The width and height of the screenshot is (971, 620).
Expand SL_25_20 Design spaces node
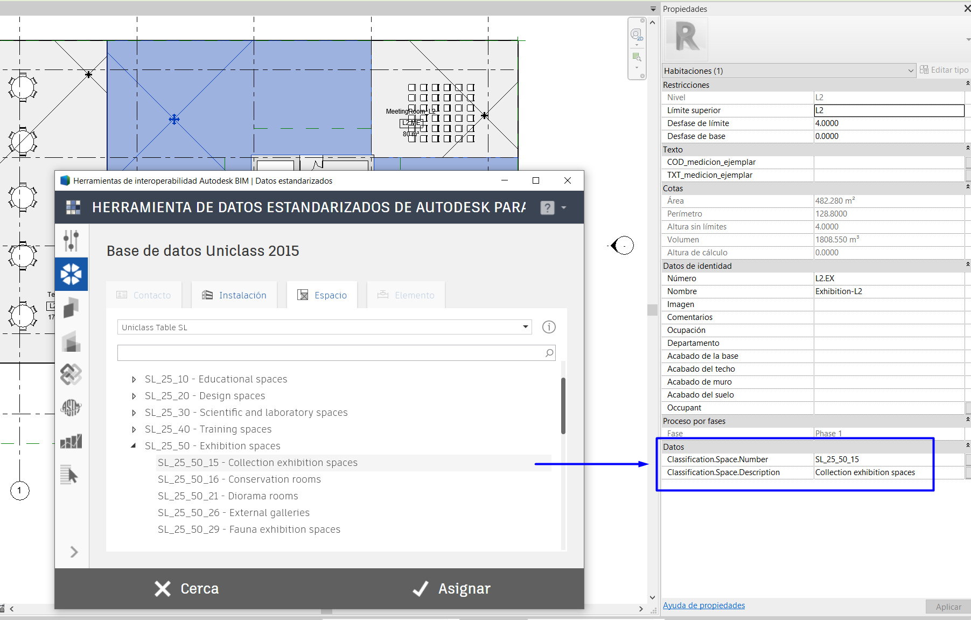(134, 396)
